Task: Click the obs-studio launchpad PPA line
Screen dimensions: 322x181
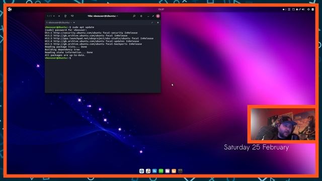Action: [x=99, y=38]
